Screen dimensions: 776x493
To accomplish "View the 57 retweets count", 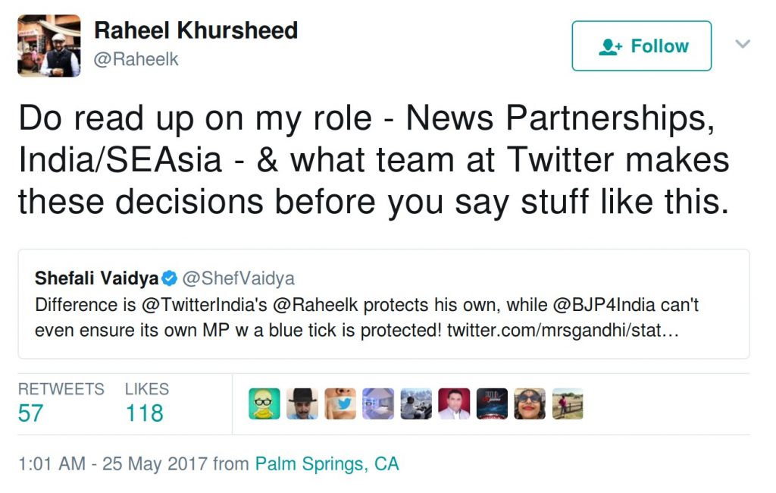I will coord(30,413).
